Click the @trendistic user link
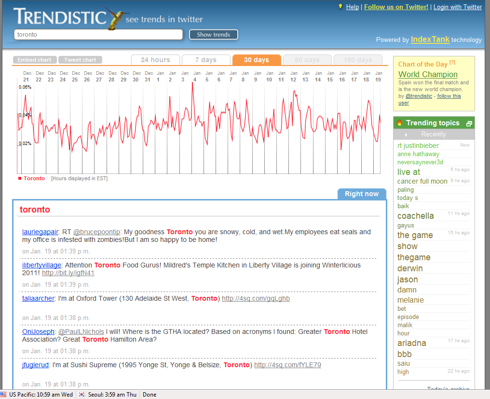490x399 pixels. coord(419,96)
